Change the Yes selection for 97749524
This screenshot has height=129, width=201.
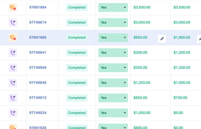(113, 113)
